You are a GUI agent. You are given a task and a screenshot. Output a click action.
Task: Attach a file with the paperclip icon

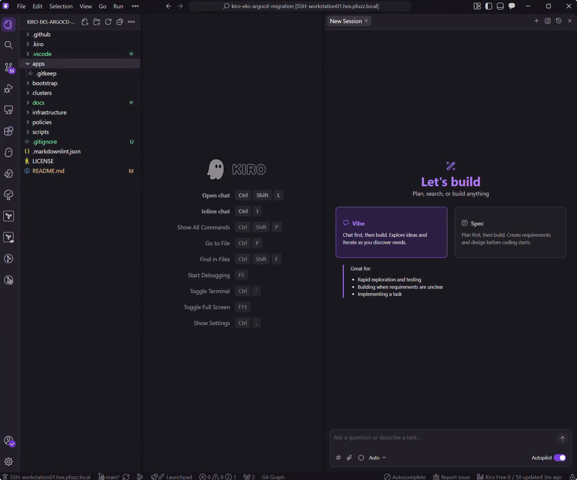tap(349, 458)
